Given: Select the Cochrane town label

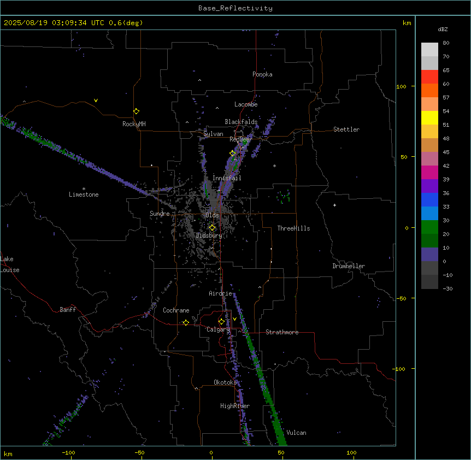Looking at the screenshot, I should [x=176, y=310].
